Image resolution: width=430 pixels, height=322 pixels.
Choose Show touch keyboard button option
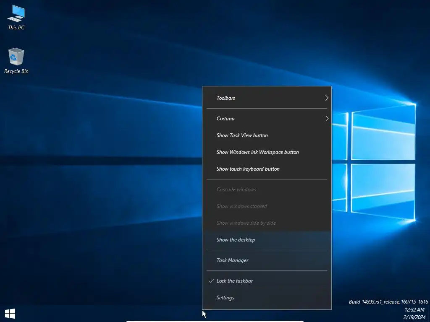[x=267, y=169]
